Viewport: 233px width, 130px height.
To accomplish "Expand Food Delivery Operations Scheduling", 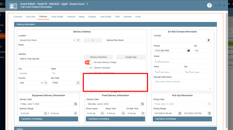I will pyautogui.click(x=115, y=119).
